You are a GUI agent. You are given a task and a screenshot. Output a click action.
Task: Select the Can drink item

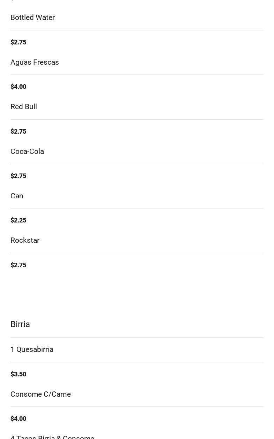click(17, 196)
